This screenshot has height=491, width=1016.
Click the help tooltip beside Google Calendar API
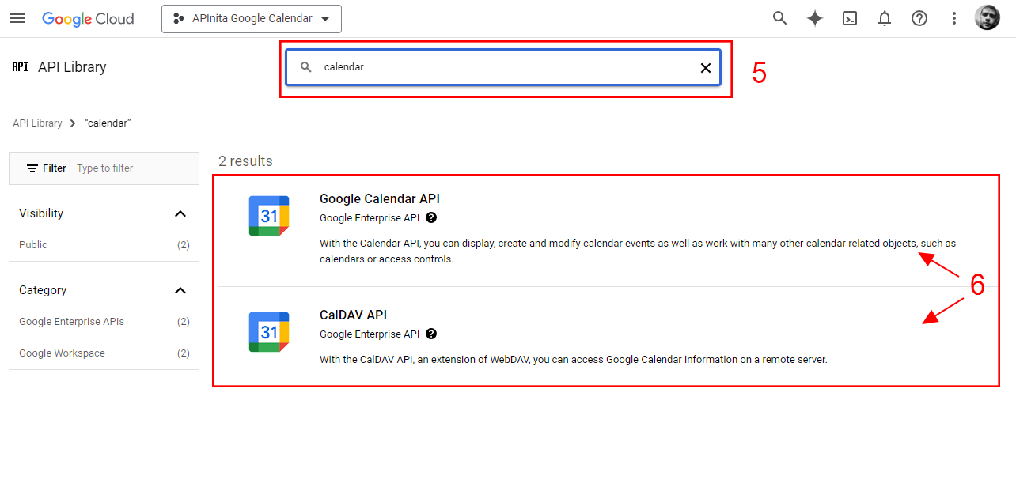click(x=431, y=217)
